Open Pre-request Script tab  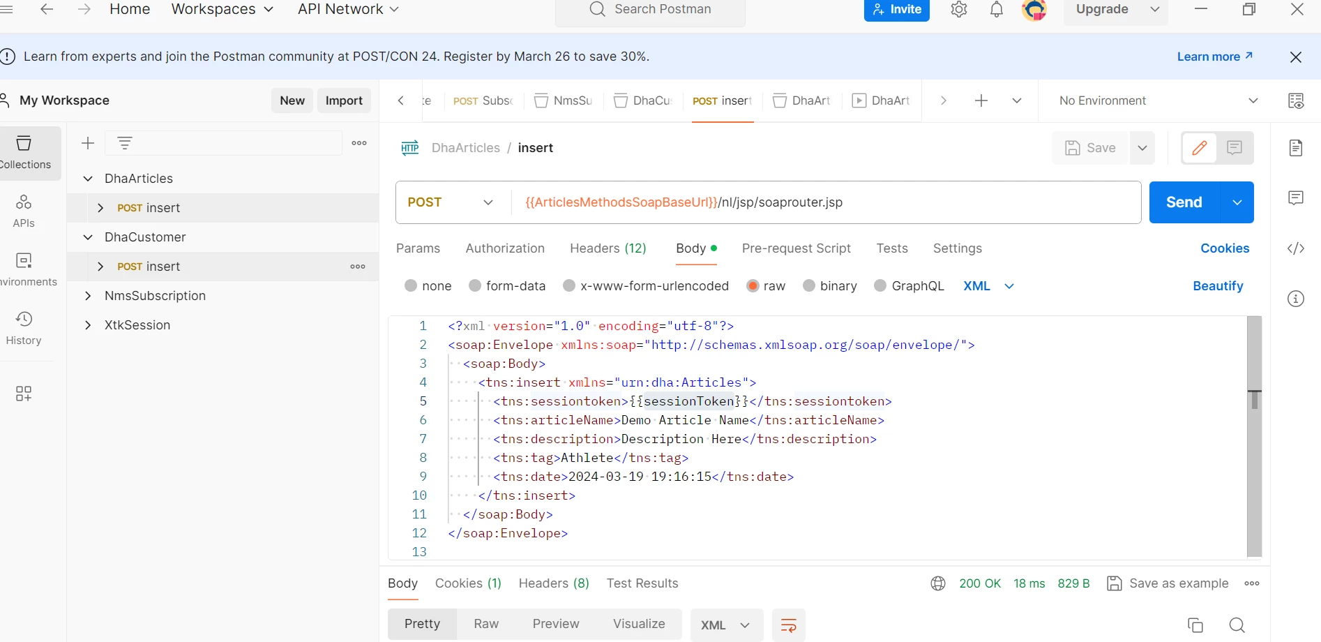797,248
